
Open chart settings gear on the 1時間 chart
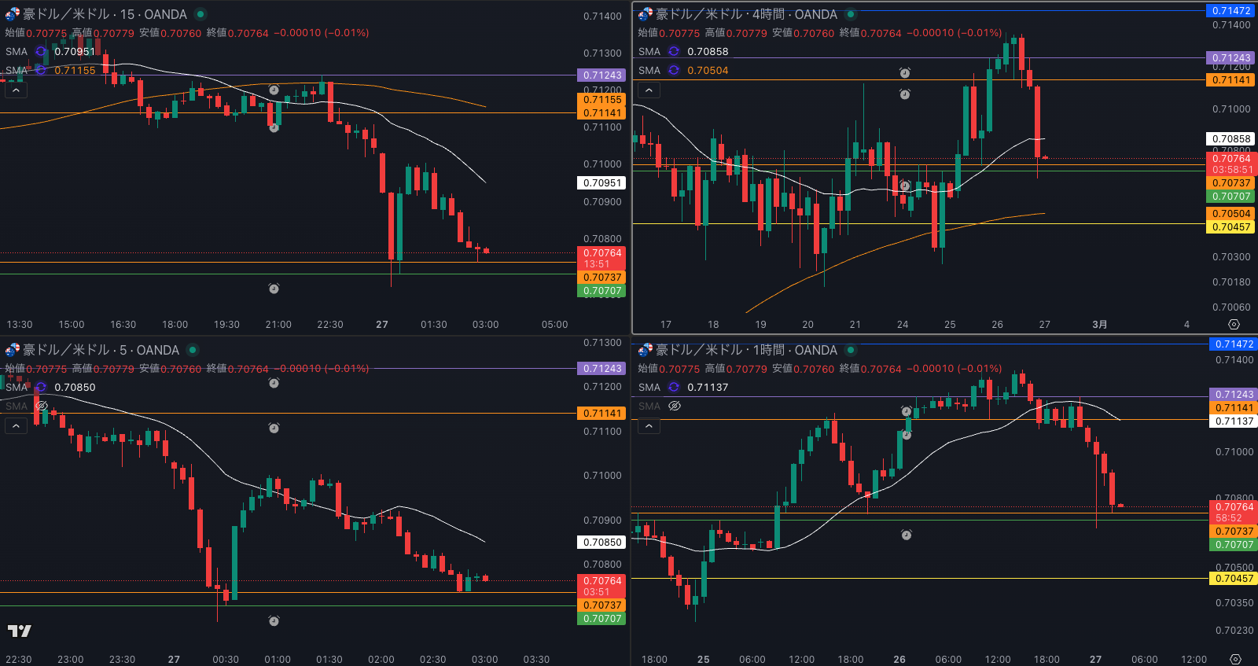pyautogui.click(x=1235, y=660)
